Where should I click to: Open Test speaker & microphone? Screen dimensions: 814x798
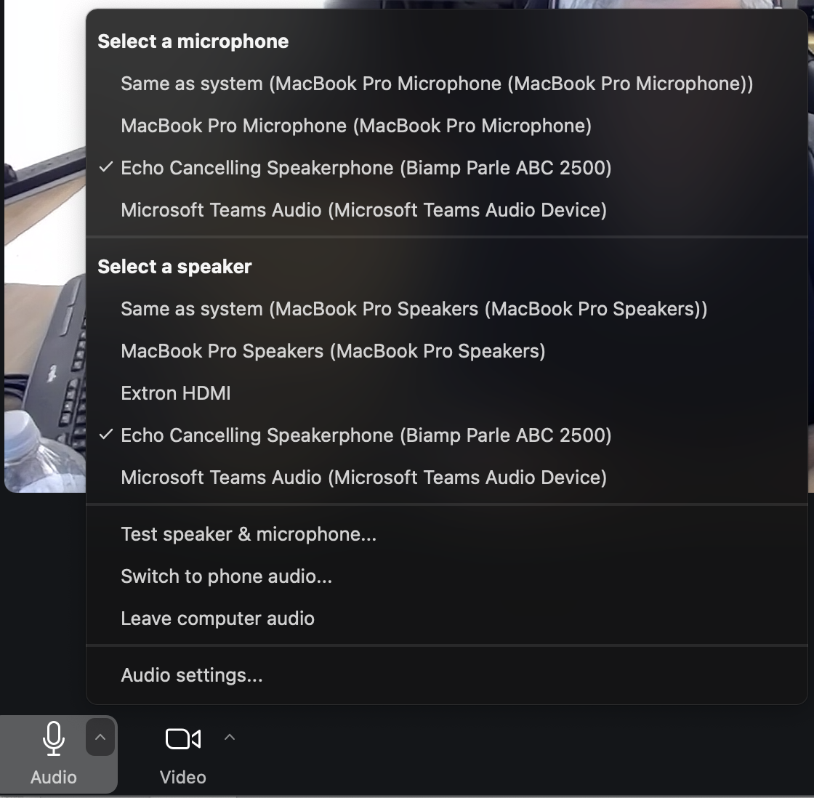point(446,534)
